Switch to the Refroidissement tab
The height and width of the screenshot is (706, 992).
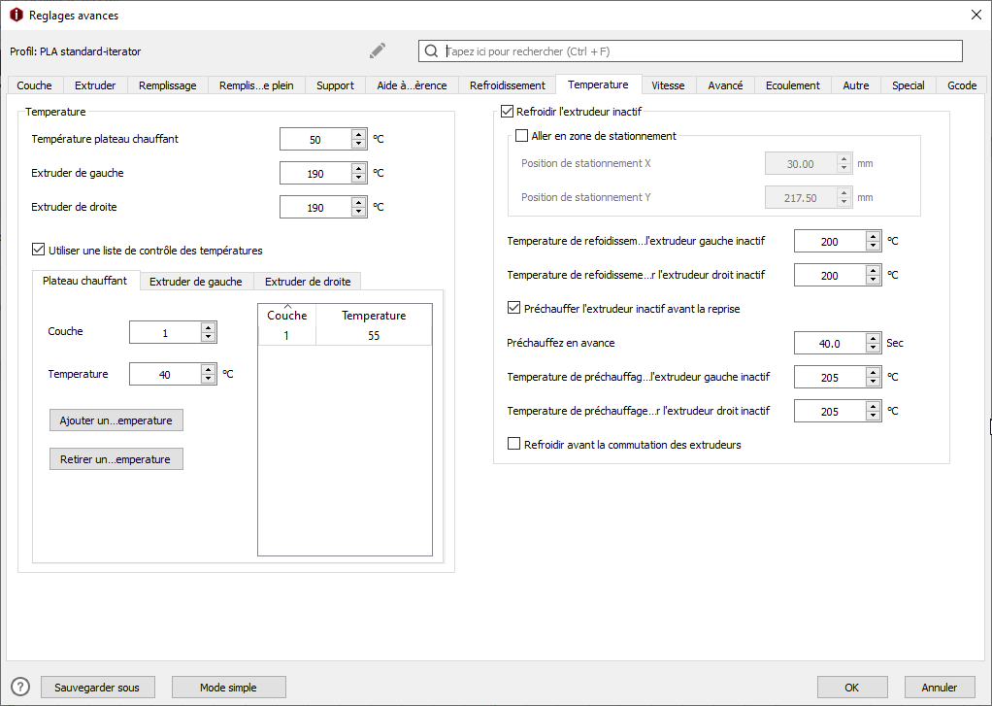(x=508, y=85)
